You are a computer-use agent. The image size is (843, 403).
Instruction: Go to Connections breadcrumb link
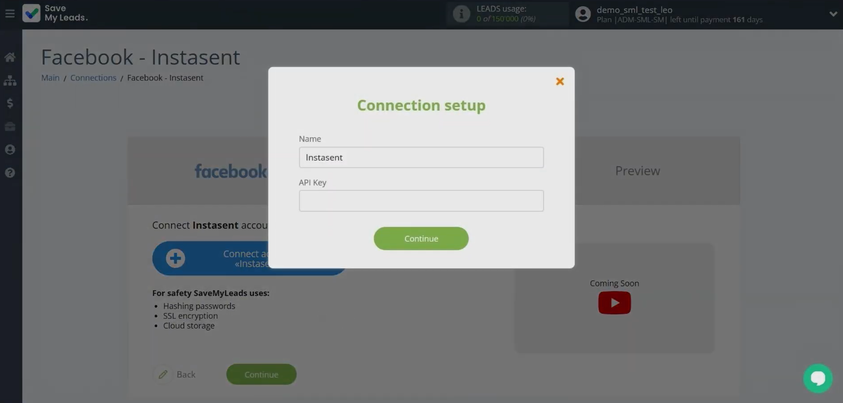coord(93,78)
